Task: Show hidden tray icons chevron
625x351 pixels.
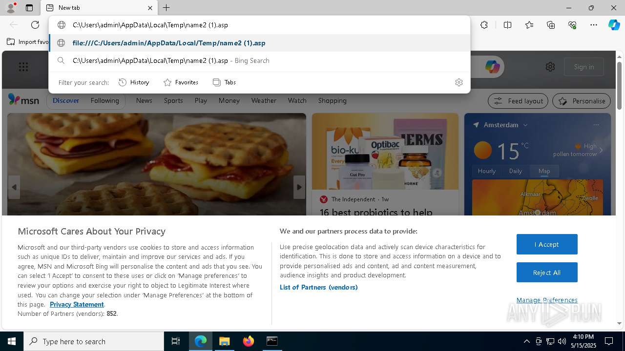Action: click(526, 341)
